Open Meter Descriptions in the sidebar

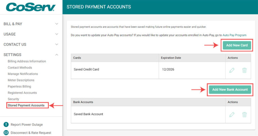point(21,80)
